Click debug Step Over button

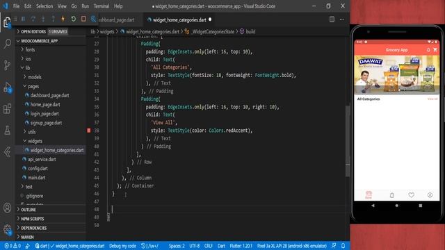click(33, 19)
